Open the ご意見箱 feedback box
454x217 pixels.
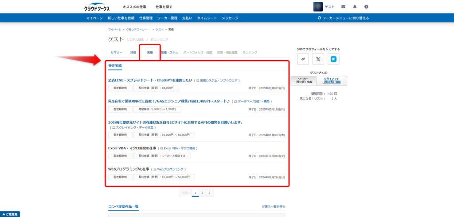(10, 214)
